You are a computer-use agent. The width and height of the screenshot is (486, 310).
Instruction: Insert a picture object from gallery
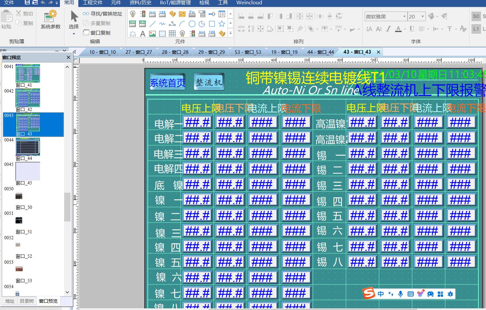[152, 33]
